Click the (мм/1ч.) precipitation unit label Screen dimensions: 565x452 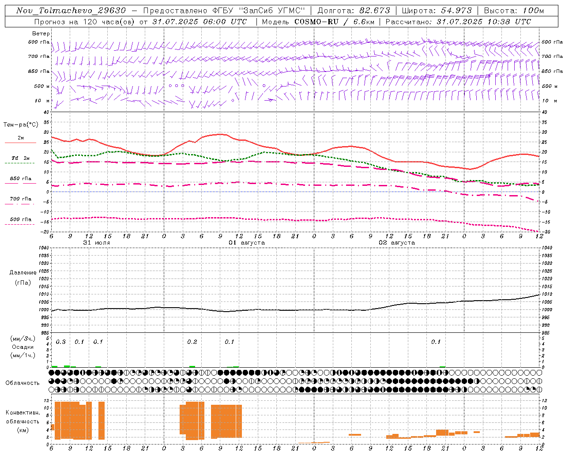[x=23, y=355]
